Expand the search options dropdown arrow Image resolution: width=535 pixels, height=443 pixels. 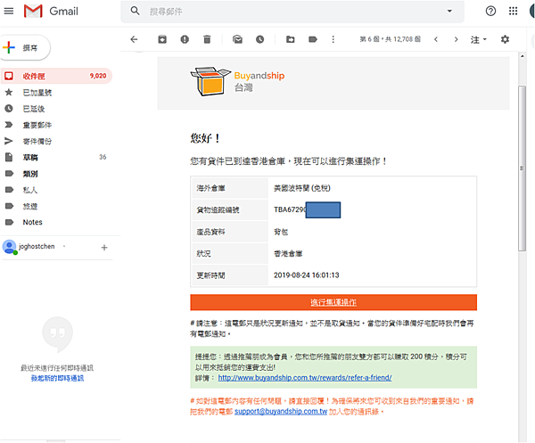point(449,12)
